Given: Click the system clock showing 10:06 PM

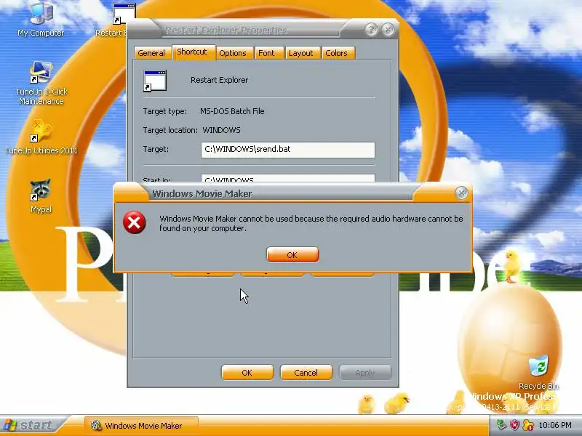Looking at the screenshot, I should 555,425.
